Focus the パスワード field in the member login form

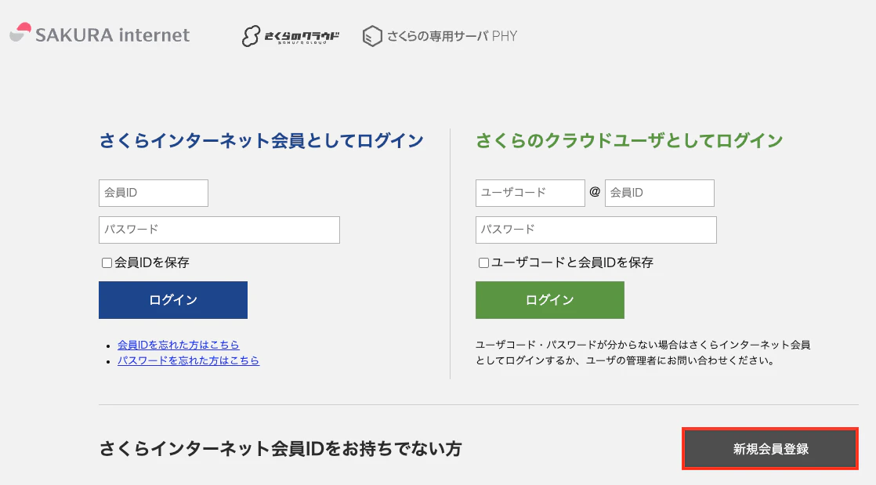(219, 230)
